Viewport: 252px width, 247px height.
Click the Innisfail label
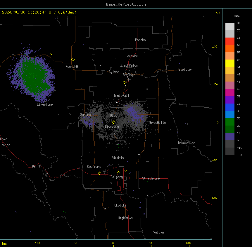pyautogui.click(x=121, y=96)
